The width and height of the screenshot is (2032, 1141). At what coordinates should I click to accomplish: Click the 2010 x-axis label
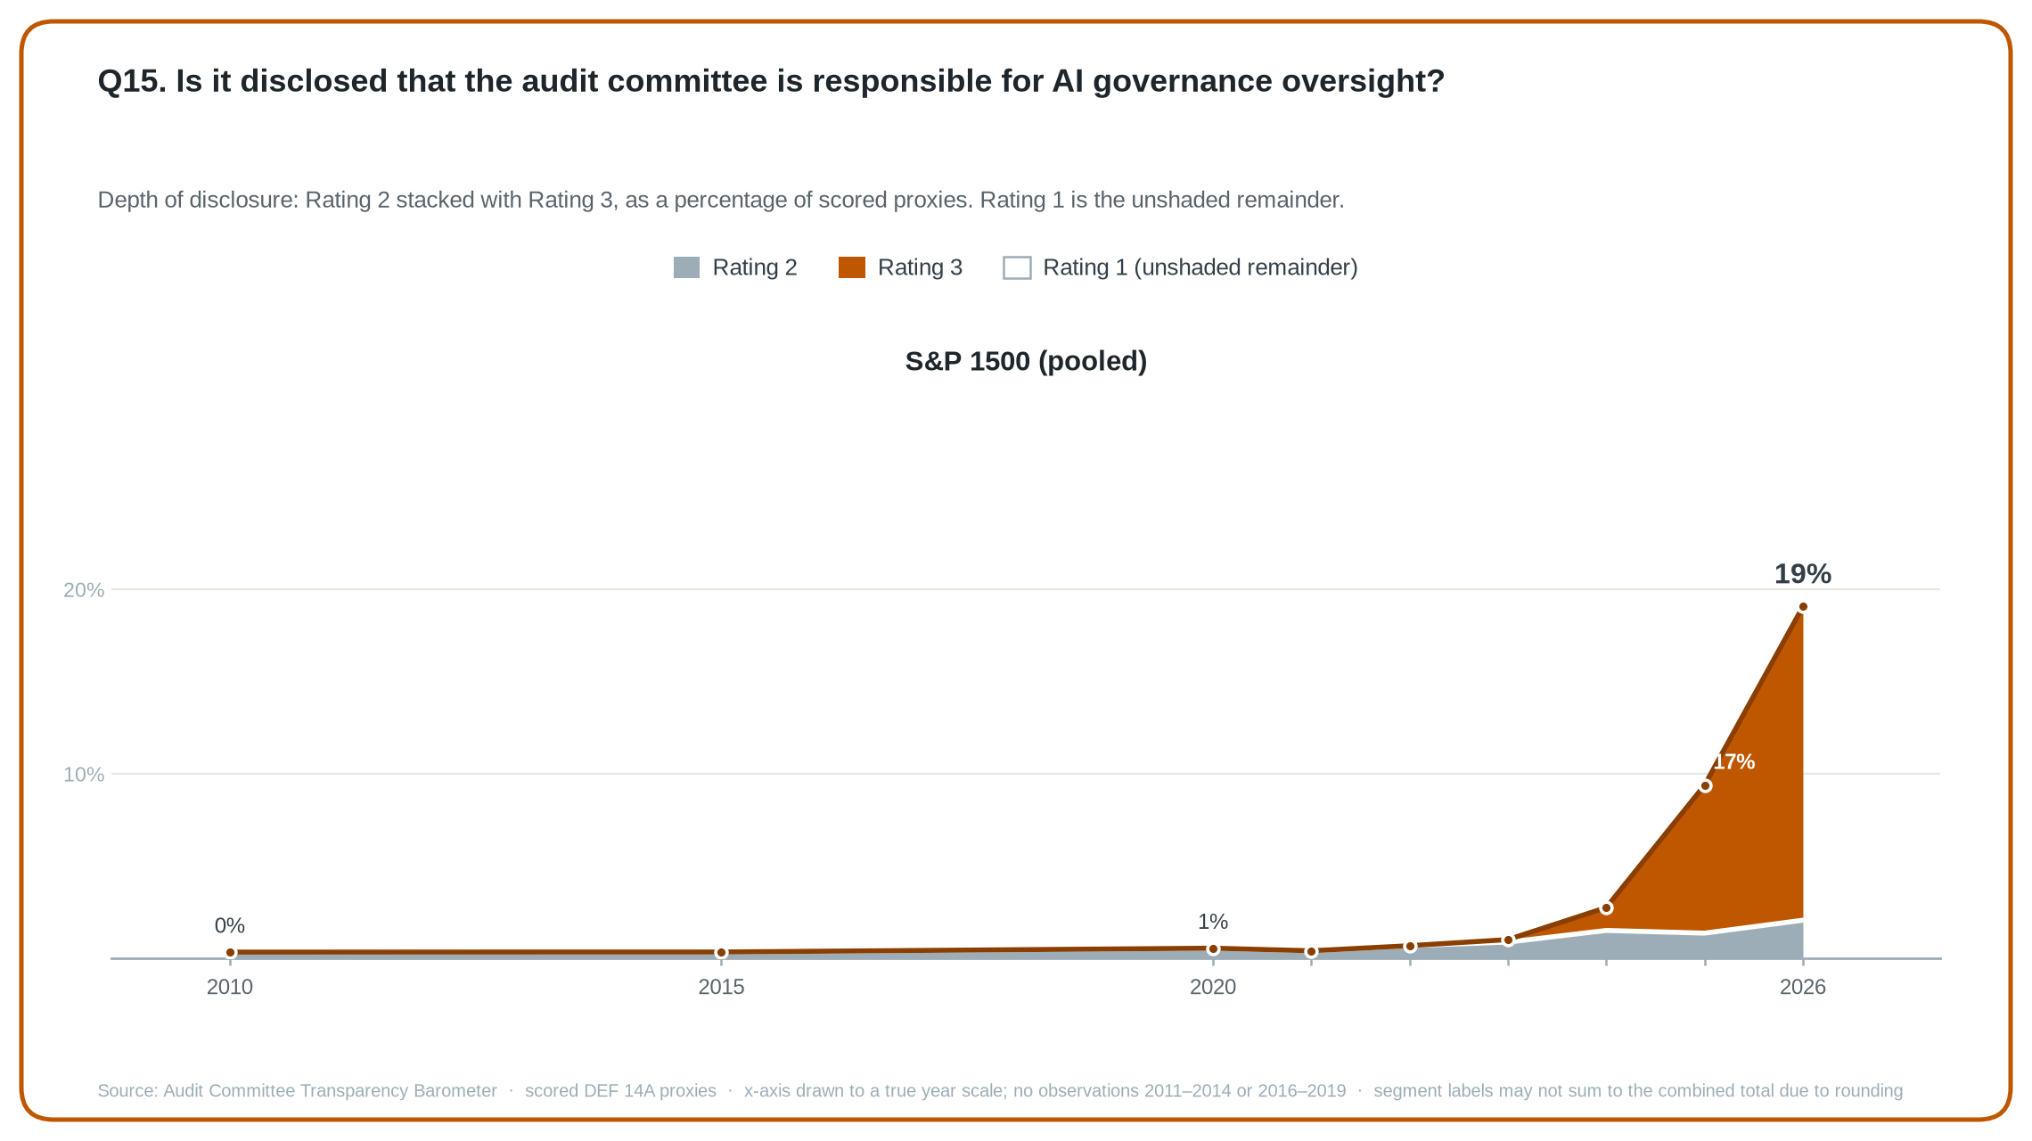click(230, 988)
